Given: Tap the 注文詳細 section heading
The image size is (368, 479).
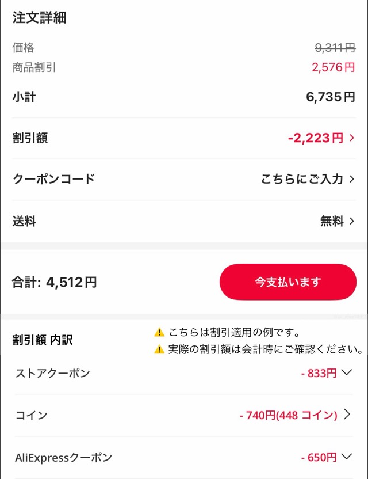Looking at the screenshot, I should pos(39,18).
